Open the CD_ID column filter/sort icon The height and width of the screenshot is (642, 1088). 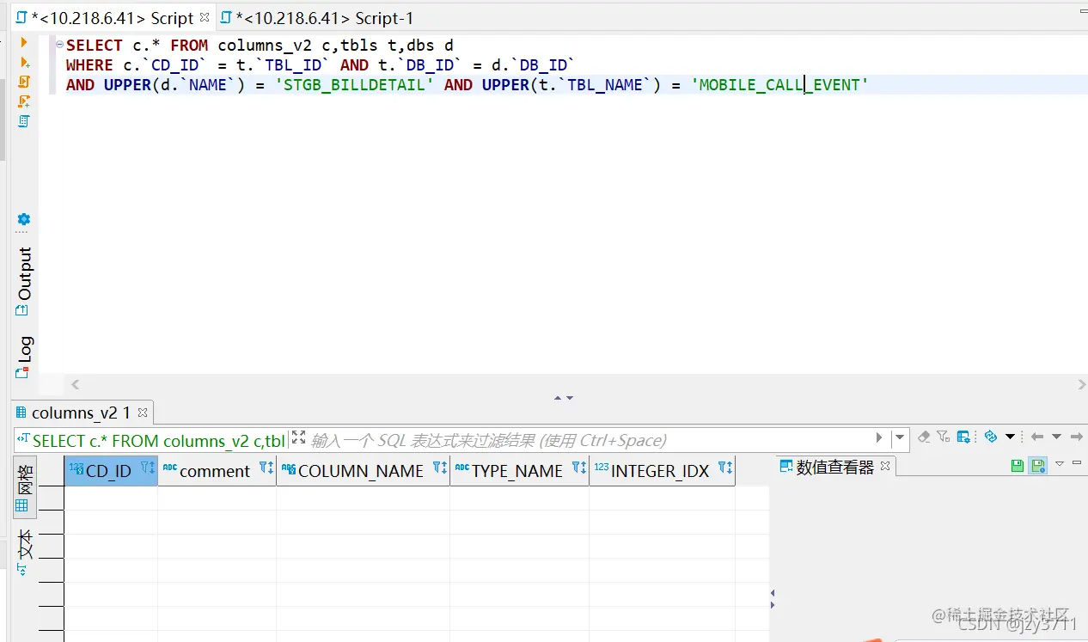tap(147, 468)
